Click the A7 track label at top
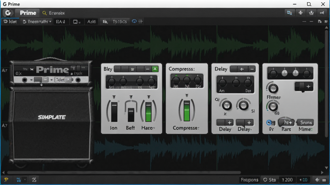This screenshot has width=330, height=185. pyautogui.click(x=5, y=70)
